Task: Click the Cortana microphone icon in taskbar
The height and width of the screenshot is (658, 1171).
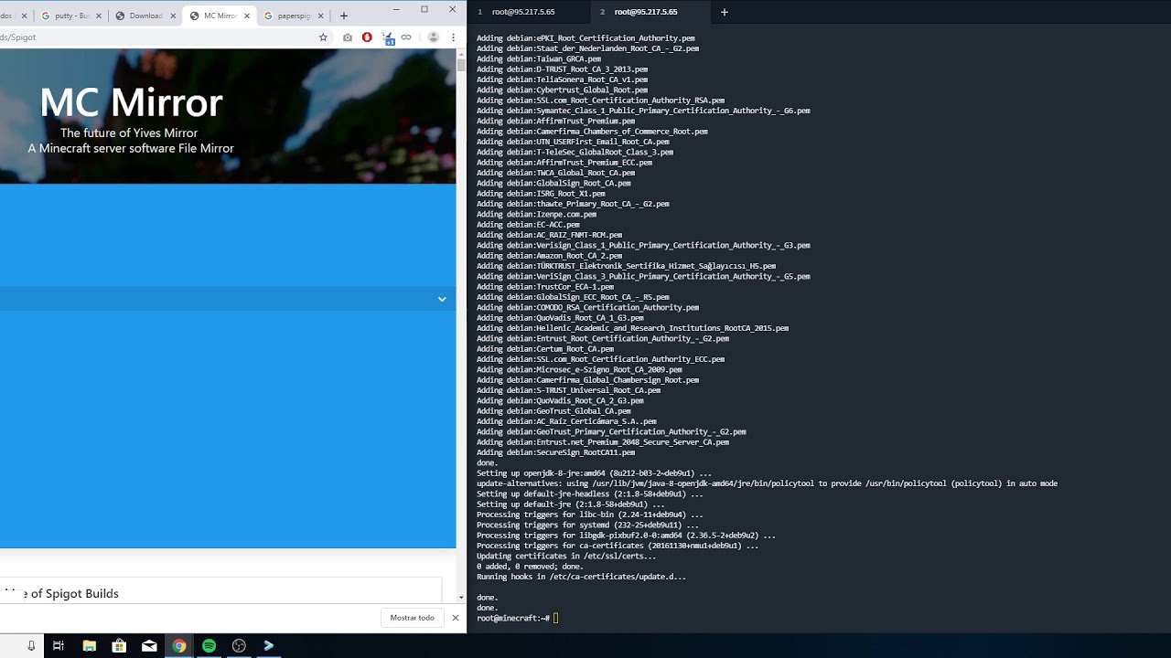Action: pos(30,645)
